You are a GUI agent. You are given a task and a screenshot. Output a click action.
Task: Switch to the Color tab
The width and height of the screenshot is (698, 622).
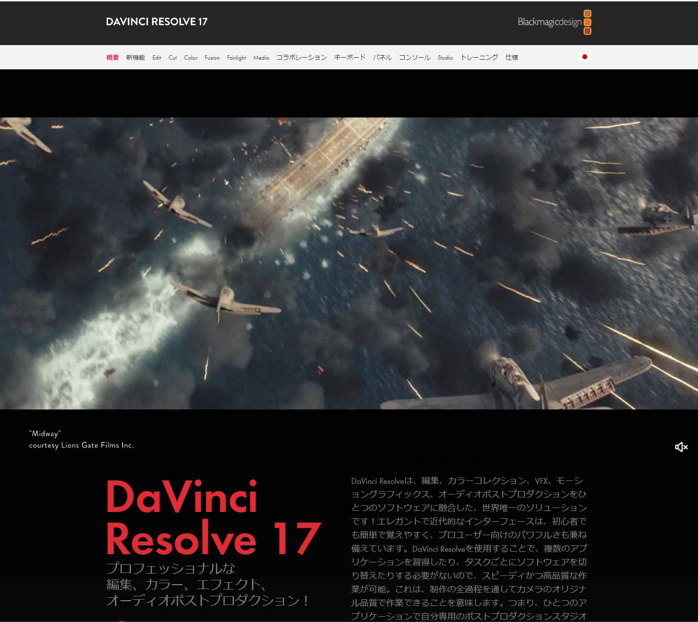point(190,57)
